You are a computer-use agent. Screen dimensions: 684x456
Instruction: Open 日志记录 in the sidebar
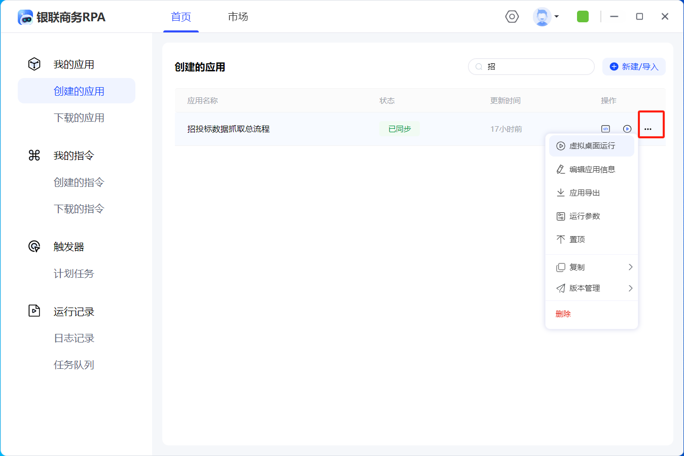[74, 338]
